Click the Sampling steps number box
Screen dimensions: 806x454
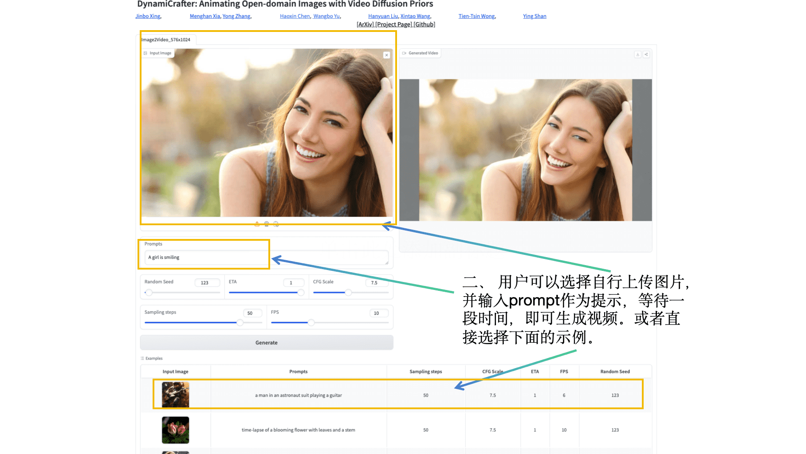[252, 313]
